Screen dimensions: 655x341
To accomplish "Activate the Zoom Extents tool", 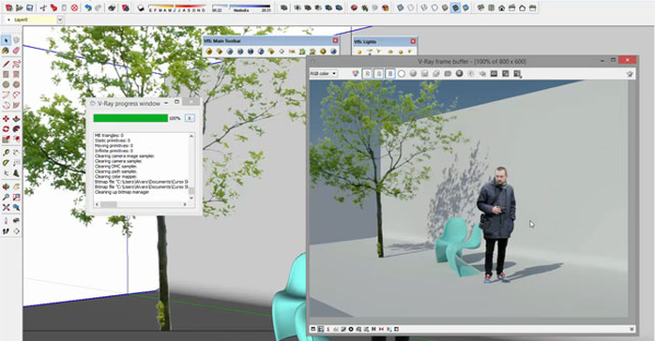I will (6, 207).
